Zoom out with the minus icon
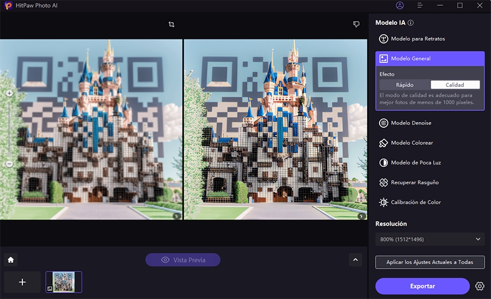This screenshot has width=491, height=299. point(9,164)
